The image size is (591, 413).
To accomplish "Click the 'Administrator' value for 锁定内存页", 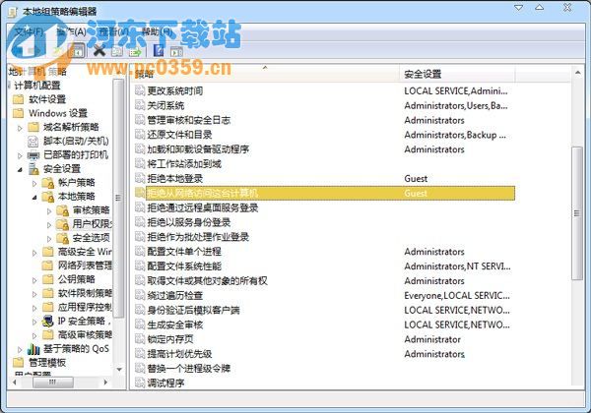I will pyautogui.click(x=432, y=339).
